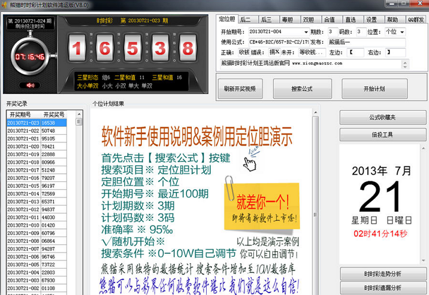Click the plan result panel scroll-up arrow

click(x=315, y=113)
